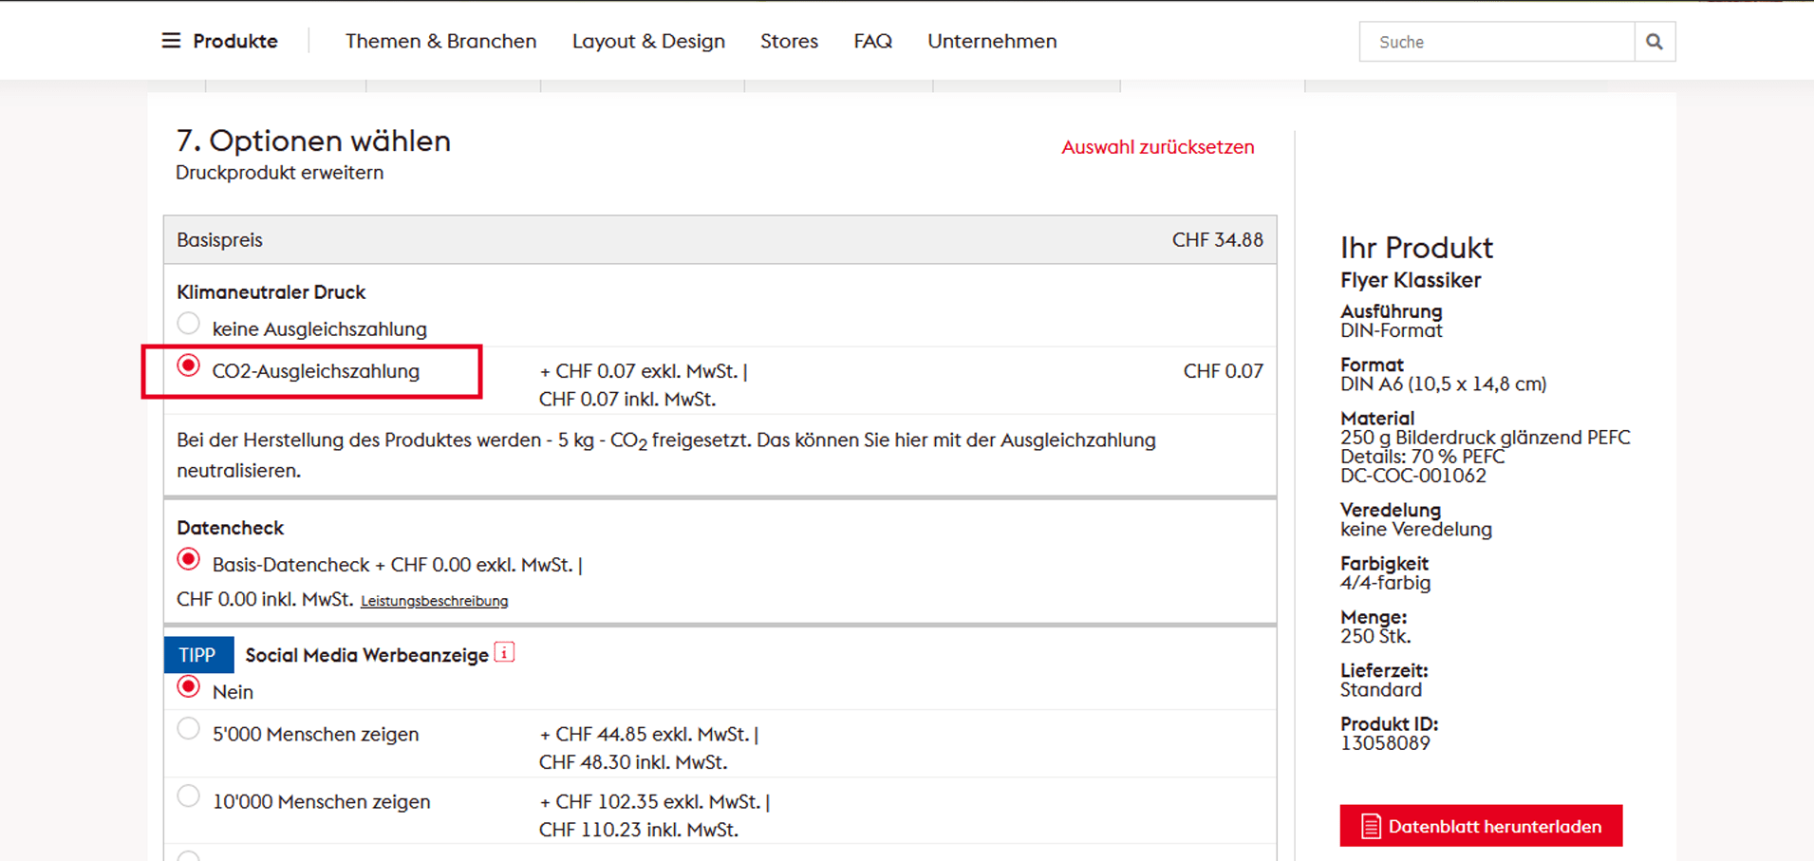This screenshot has width=1814, height=861.
Task: Click the blue TIPP badge
Action: coord(198,655)
